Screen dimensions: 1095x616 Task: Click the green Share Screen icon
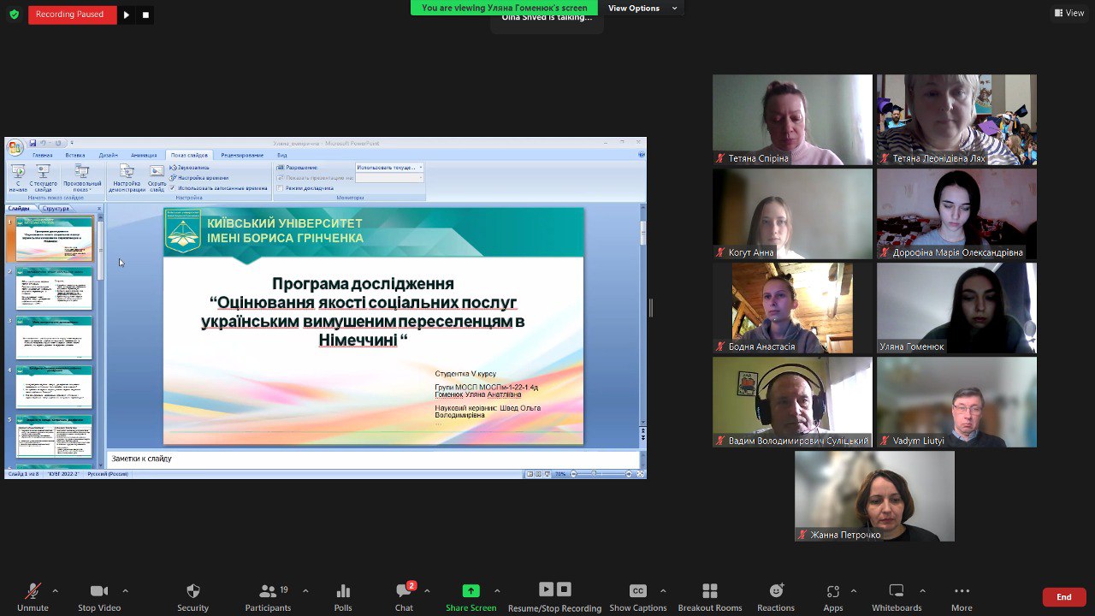click(471, 591)
